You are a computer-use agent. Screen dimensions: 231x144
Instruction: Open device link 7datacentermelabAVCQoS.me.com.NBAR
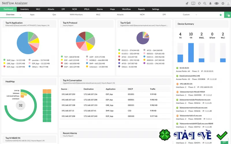coord(196,124)
